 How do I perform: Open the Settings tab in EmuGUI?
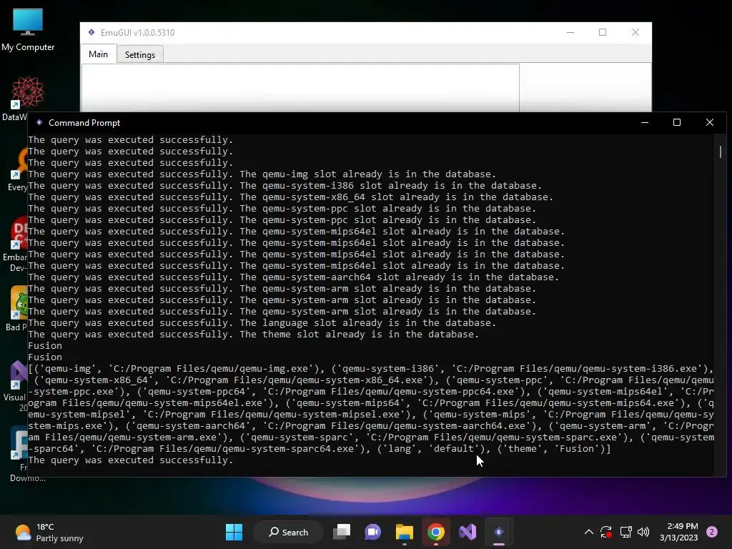tap(139, 54)
